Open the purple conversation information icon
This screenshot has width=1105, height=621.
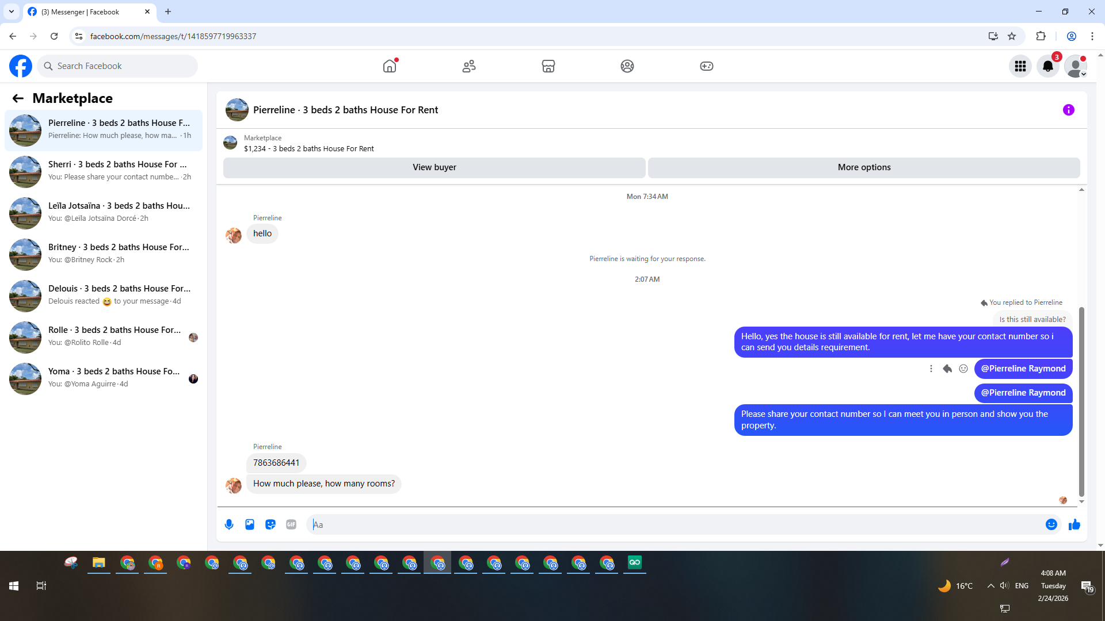[1068, 110]
